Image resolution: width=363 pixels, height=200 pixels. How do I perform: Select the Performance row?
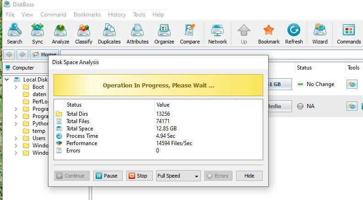(x=158, y=143)
